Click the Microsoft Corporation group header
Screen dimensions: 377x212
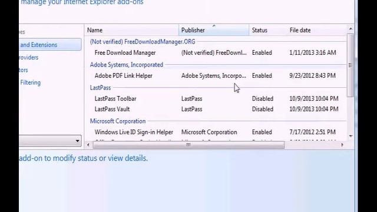pyautogui.click(x=118, y=121)
